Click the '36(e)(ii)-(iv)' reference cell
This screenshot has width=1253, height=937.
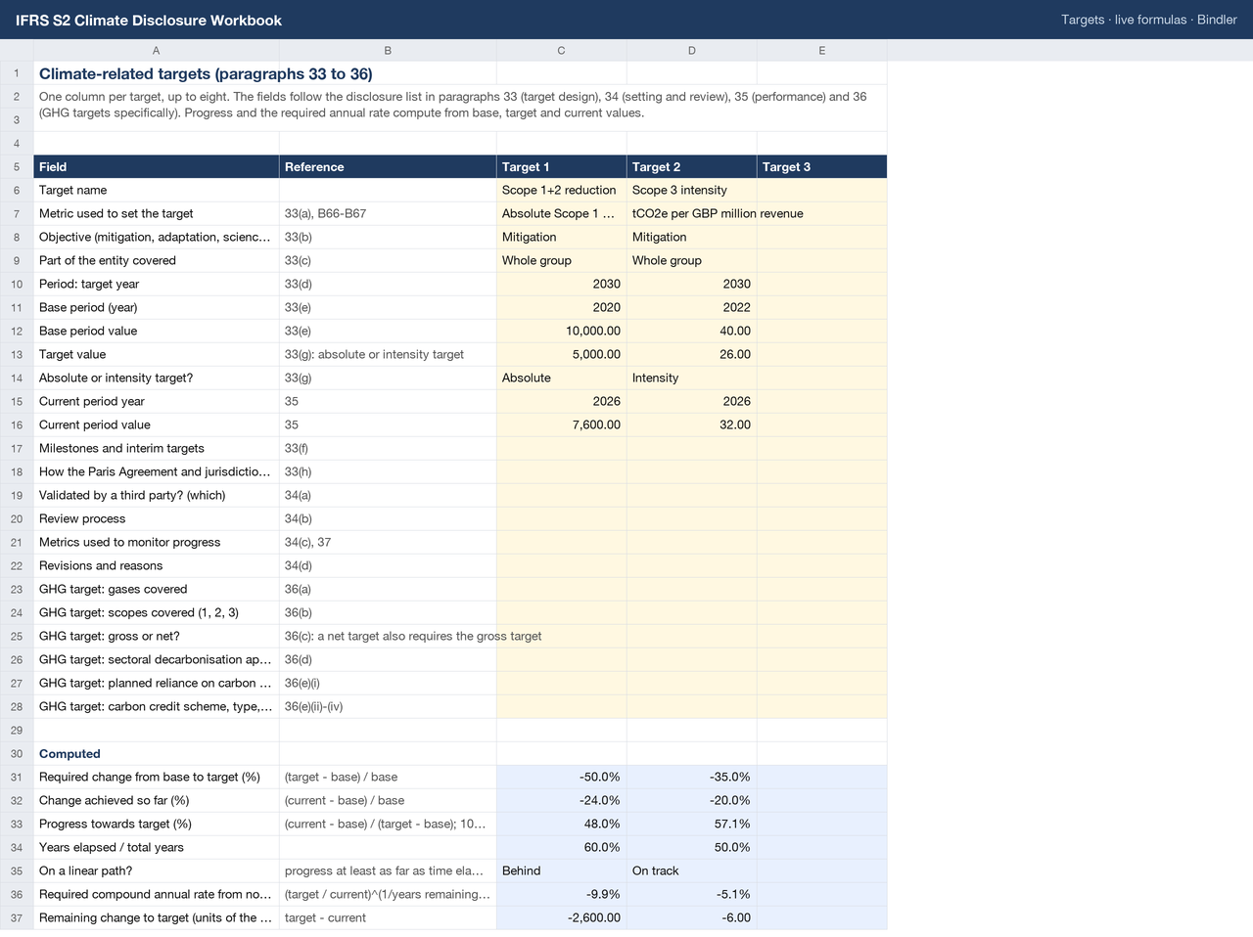point(388,707)
